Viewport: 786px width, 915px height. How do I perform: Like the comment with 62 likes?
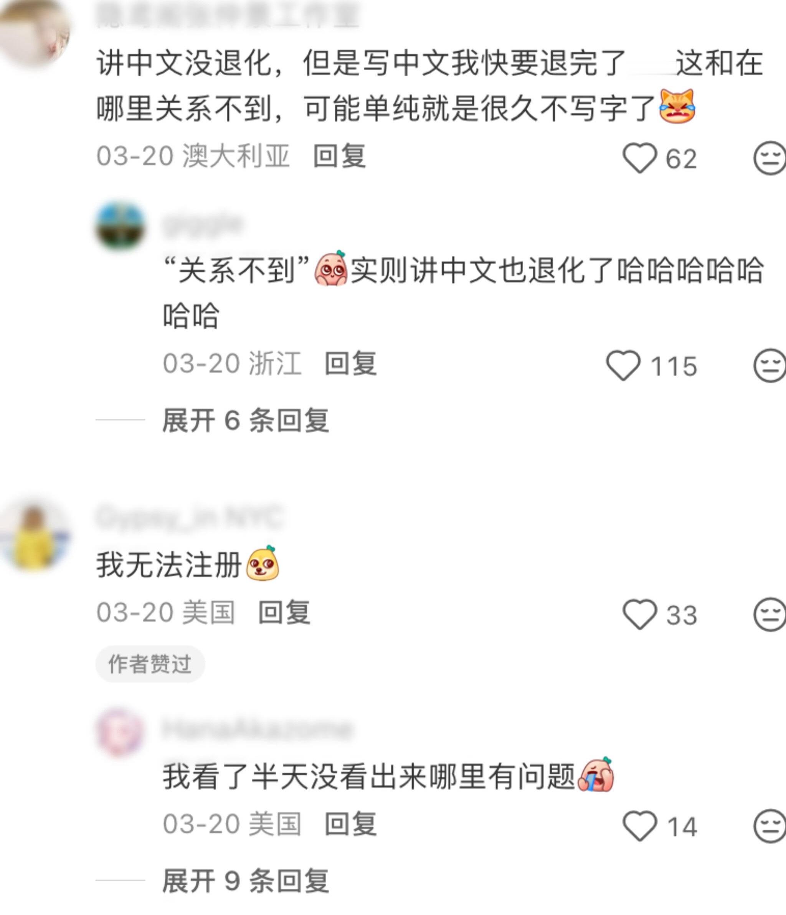640,158
